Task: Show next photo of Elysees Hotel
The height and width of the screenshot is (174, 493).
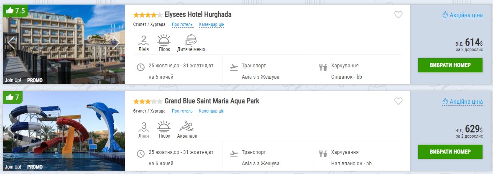Action: (116, 43)
